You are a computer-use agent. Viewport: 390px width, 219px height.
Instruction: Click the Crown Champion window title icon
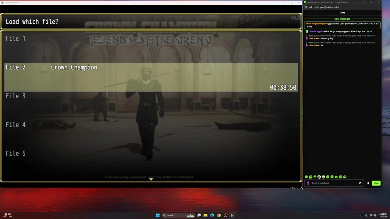coord(2,2)
